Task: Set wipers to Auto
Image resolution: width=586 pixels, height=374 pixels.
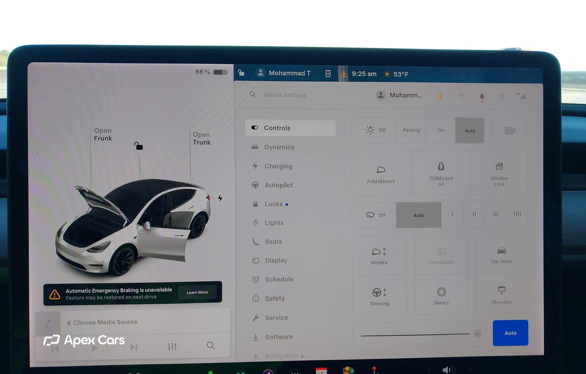Action: [419, 215]
